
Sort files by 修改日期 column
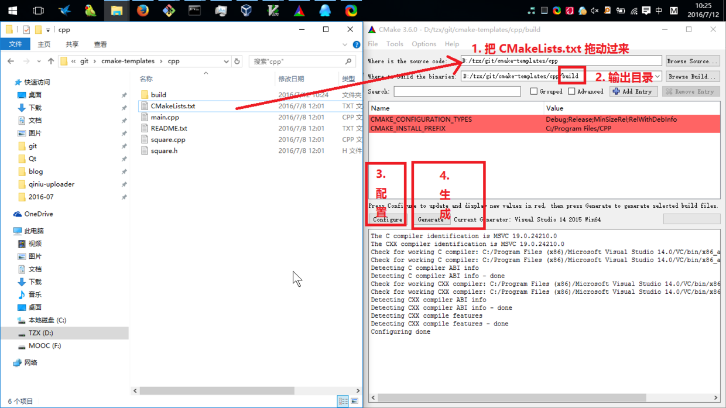click(291, 79)
